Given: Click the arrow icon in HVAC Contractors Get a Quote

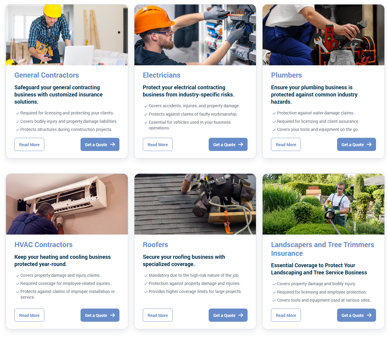Looking at the screenshot, I should (113, 315).
